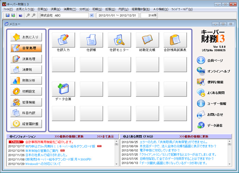Open 電子申告に対応していますか FAQ link

click(160, 150)
